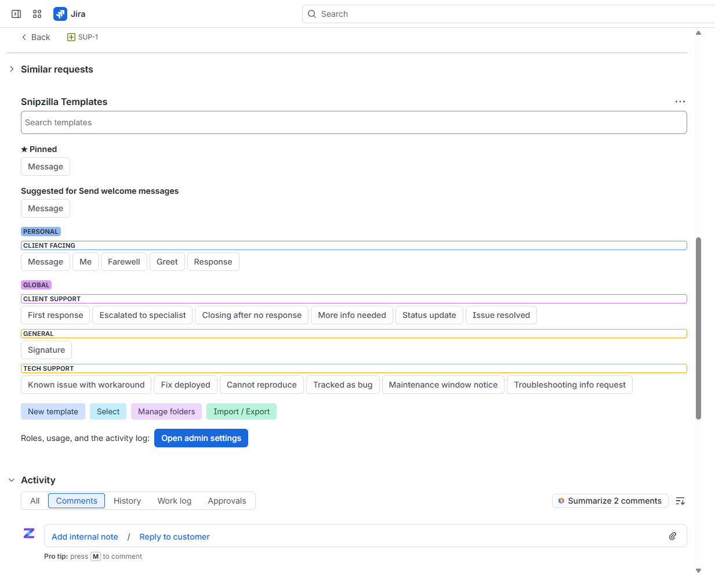The image size is (715, 575).
Task: Insert Cannot reproduce template
Action: click(262, 385)
